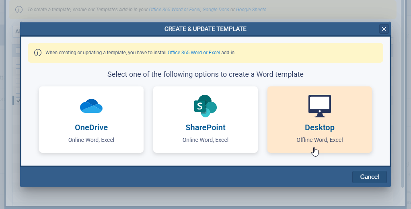Screen dimensions: 411x209
Task: Click the OneDrive cloud icon
Action: 91,106
